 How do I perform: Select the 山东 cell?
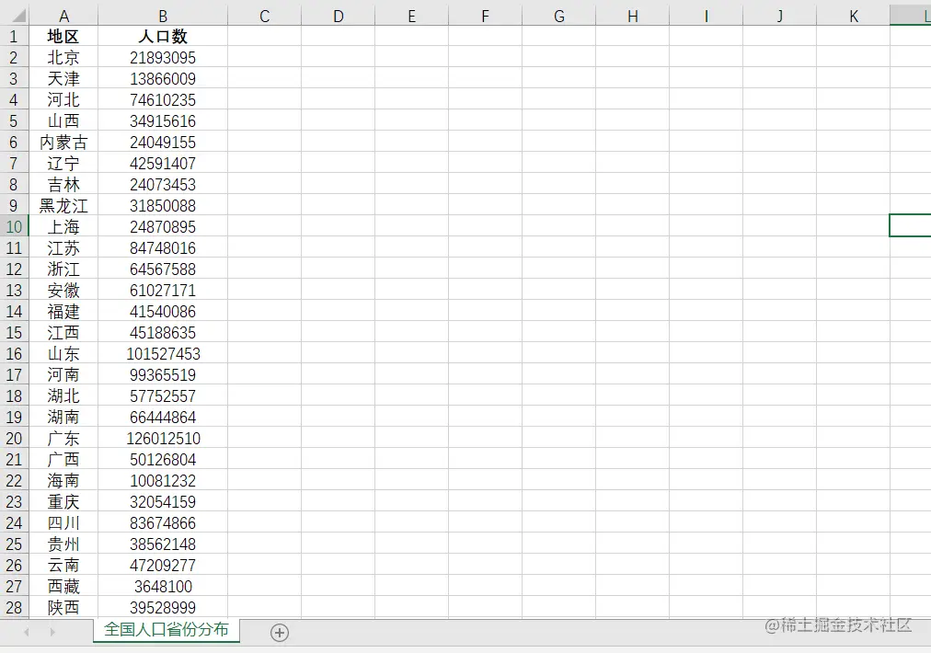point(63,354)
